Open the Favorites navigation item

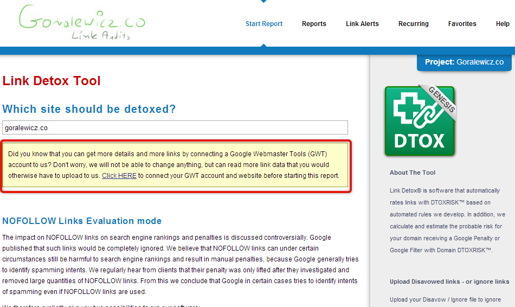(x=462, y=24)
